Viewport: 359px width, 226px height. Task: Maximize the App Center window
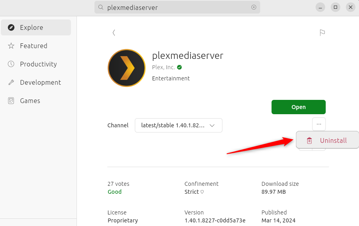click(335, 7)
